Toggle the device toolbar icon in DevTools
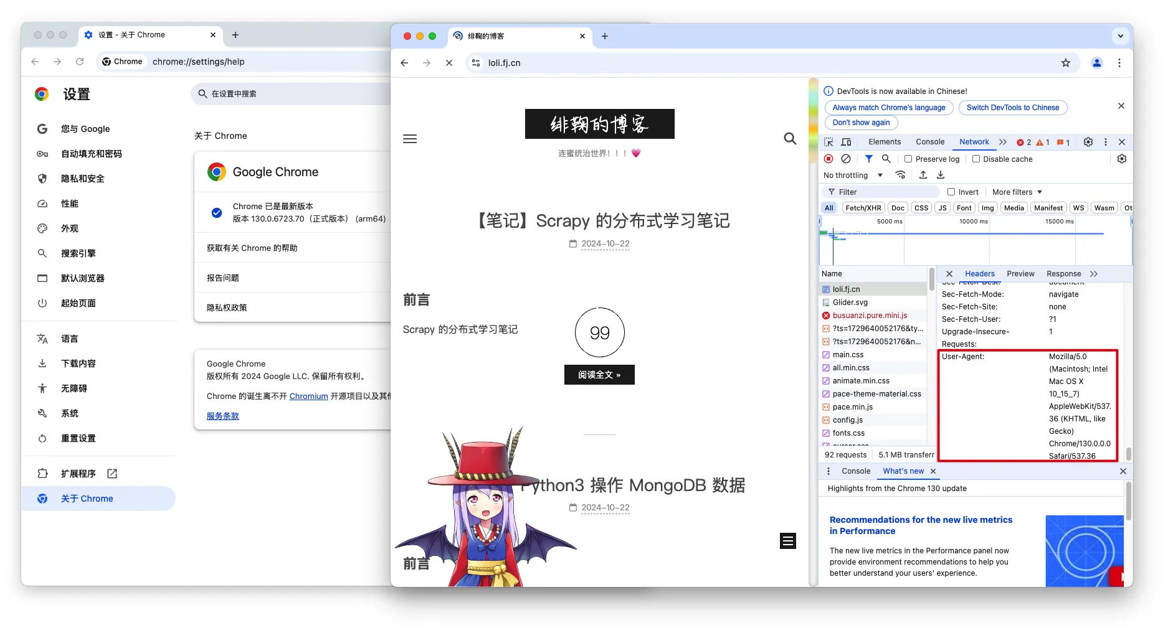 tap(846, 142)
